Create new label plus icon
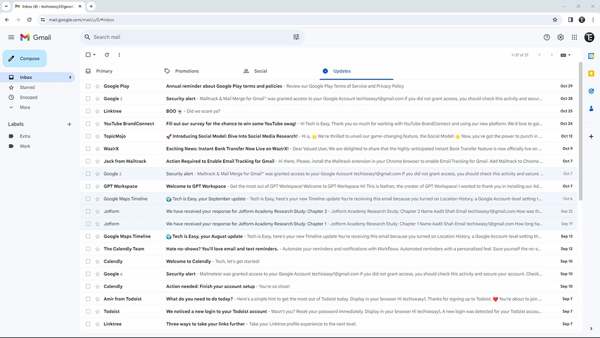Viewport: 600px width, 338px height. click(69, 124)
